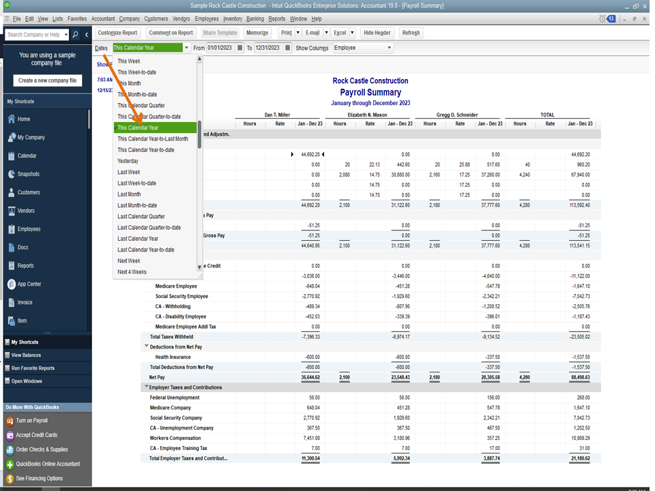This screenshot has height=491, width=655.
Task: Select Open Windows panel
Action: (x=47, y=381)
